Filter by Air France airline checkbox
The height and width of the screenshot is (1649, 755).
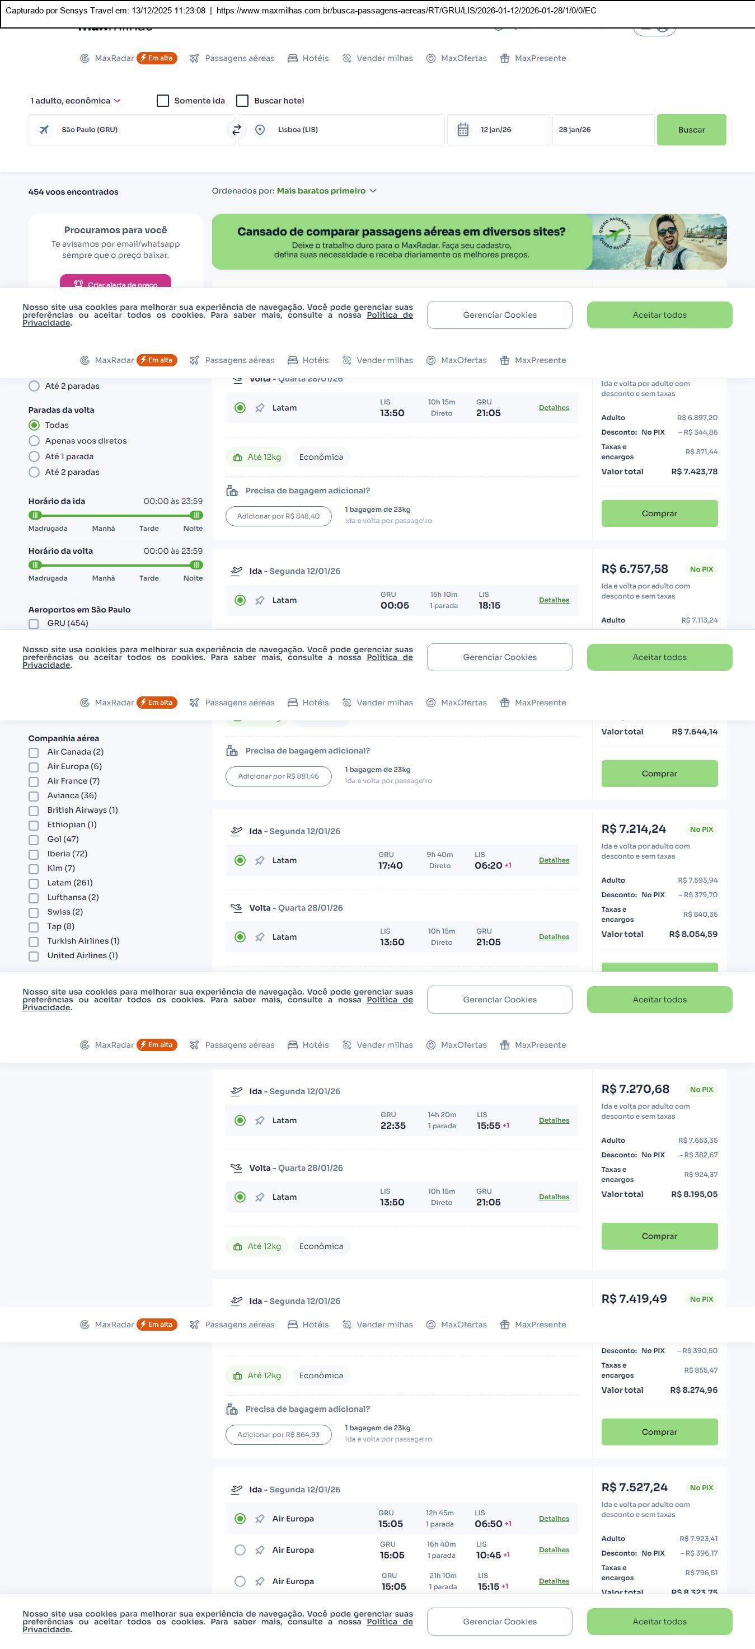coord(34,781)
